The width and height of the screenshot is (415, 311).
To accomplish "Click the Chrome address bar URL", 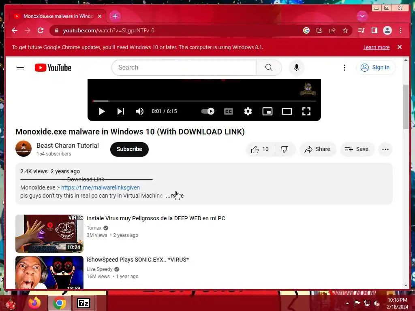I will [x=109, y=31].
